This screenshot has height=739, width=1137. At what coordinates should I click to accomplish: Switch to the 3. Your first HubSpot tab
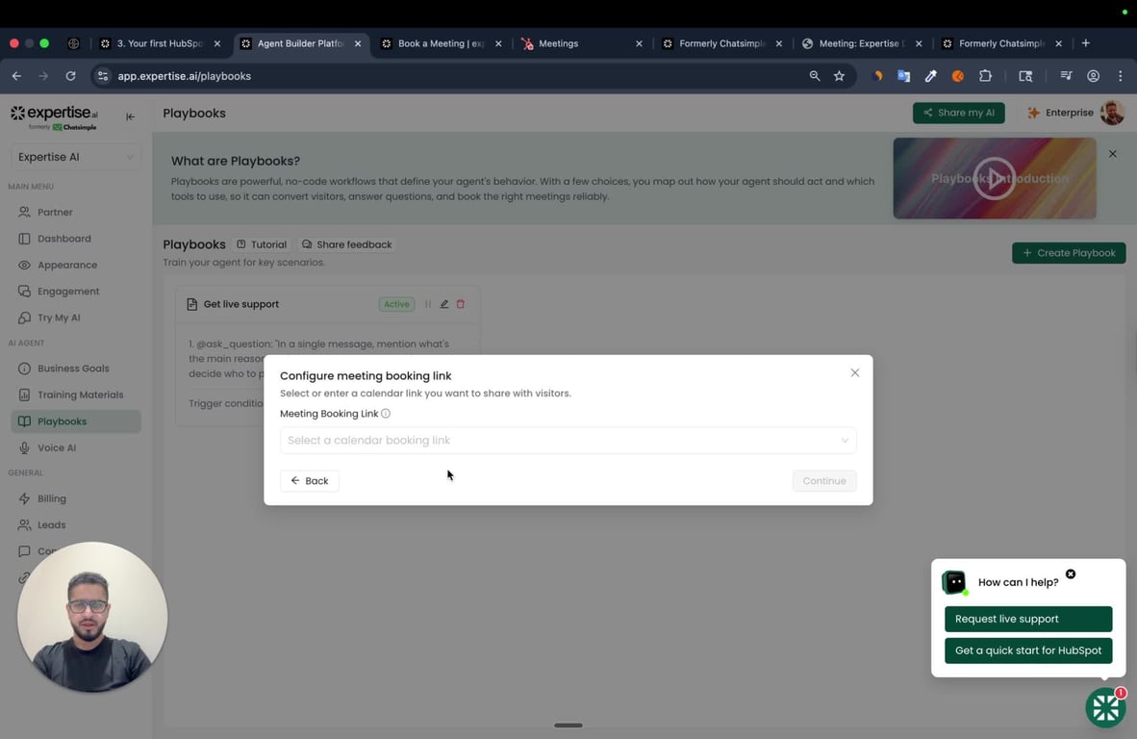(x=159, y=43)
